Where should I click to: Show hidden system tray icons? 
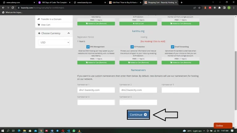tap(204, 131)
